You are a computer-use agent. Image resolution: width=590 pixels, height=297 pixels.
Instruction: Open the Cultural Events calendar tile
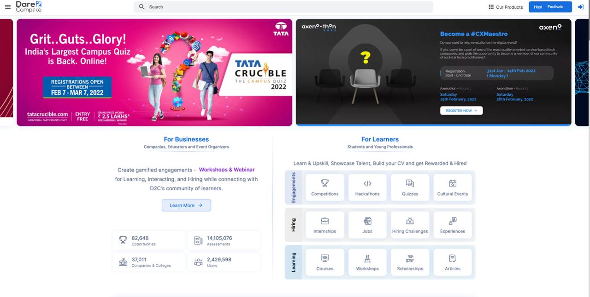tap(453, 187)
